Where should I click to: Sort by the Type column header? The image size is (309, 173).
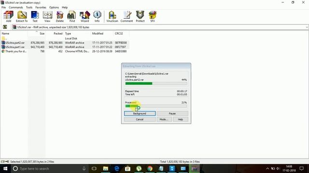[77, 34]
